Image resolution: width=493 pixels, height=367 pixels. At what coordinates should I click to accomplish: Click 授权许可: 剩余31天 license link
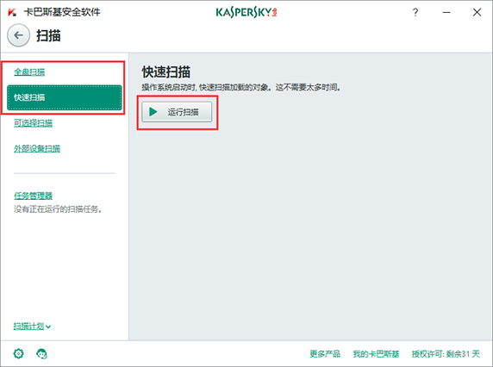click(446, 354)
